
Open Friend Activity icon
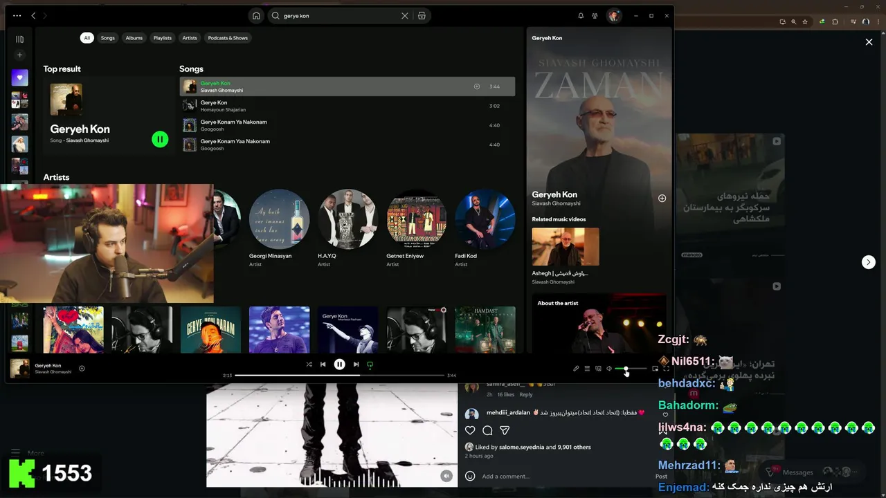click(595, 15)
